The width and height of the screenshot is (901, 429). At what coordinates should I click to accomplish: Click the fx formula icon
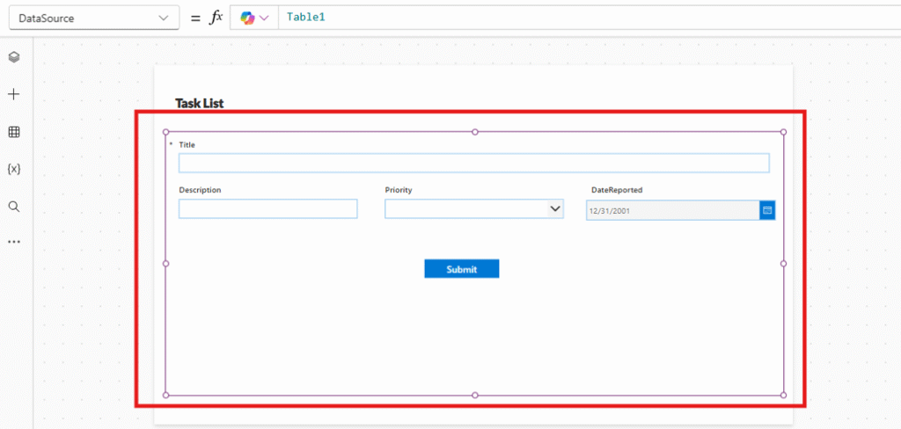point(216,18)
